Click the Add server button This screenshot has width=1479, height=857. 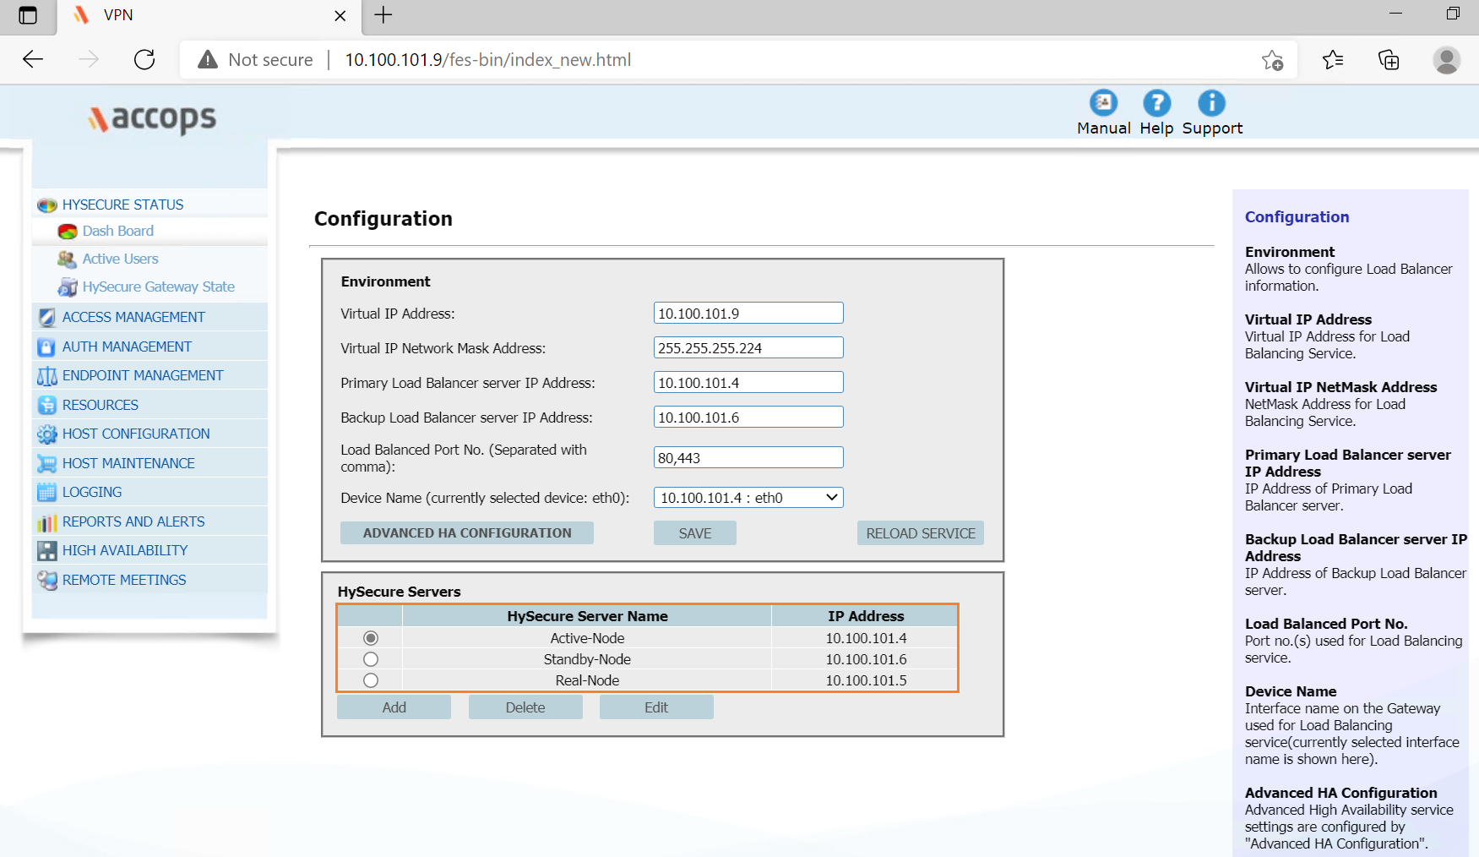394,707
